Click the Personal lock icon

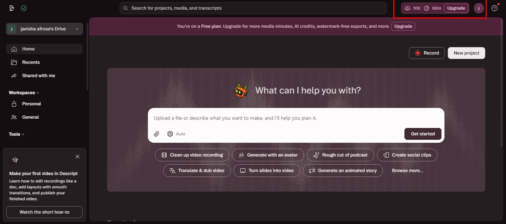[x=14, y=104]
